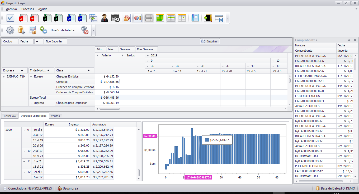This screenshot has width=359, height=194.
Task: Click the Código field button
Action: point(10,41)
